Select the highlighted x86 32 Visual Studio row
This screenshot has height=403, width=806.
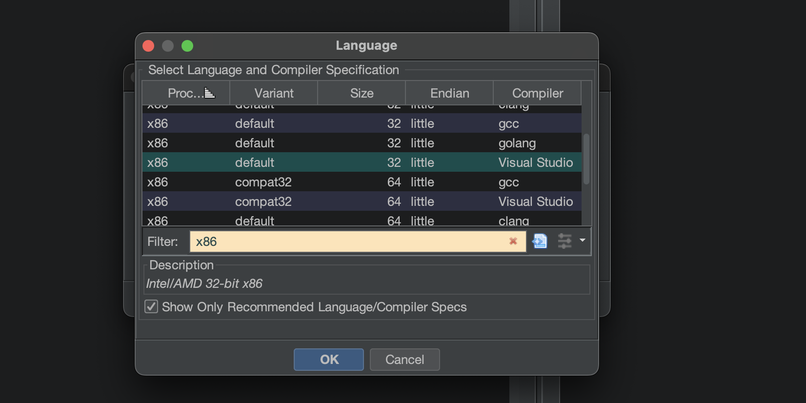point(362,162)
